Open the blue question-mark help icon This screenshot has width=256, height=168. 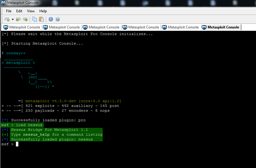tap(58, 19)
